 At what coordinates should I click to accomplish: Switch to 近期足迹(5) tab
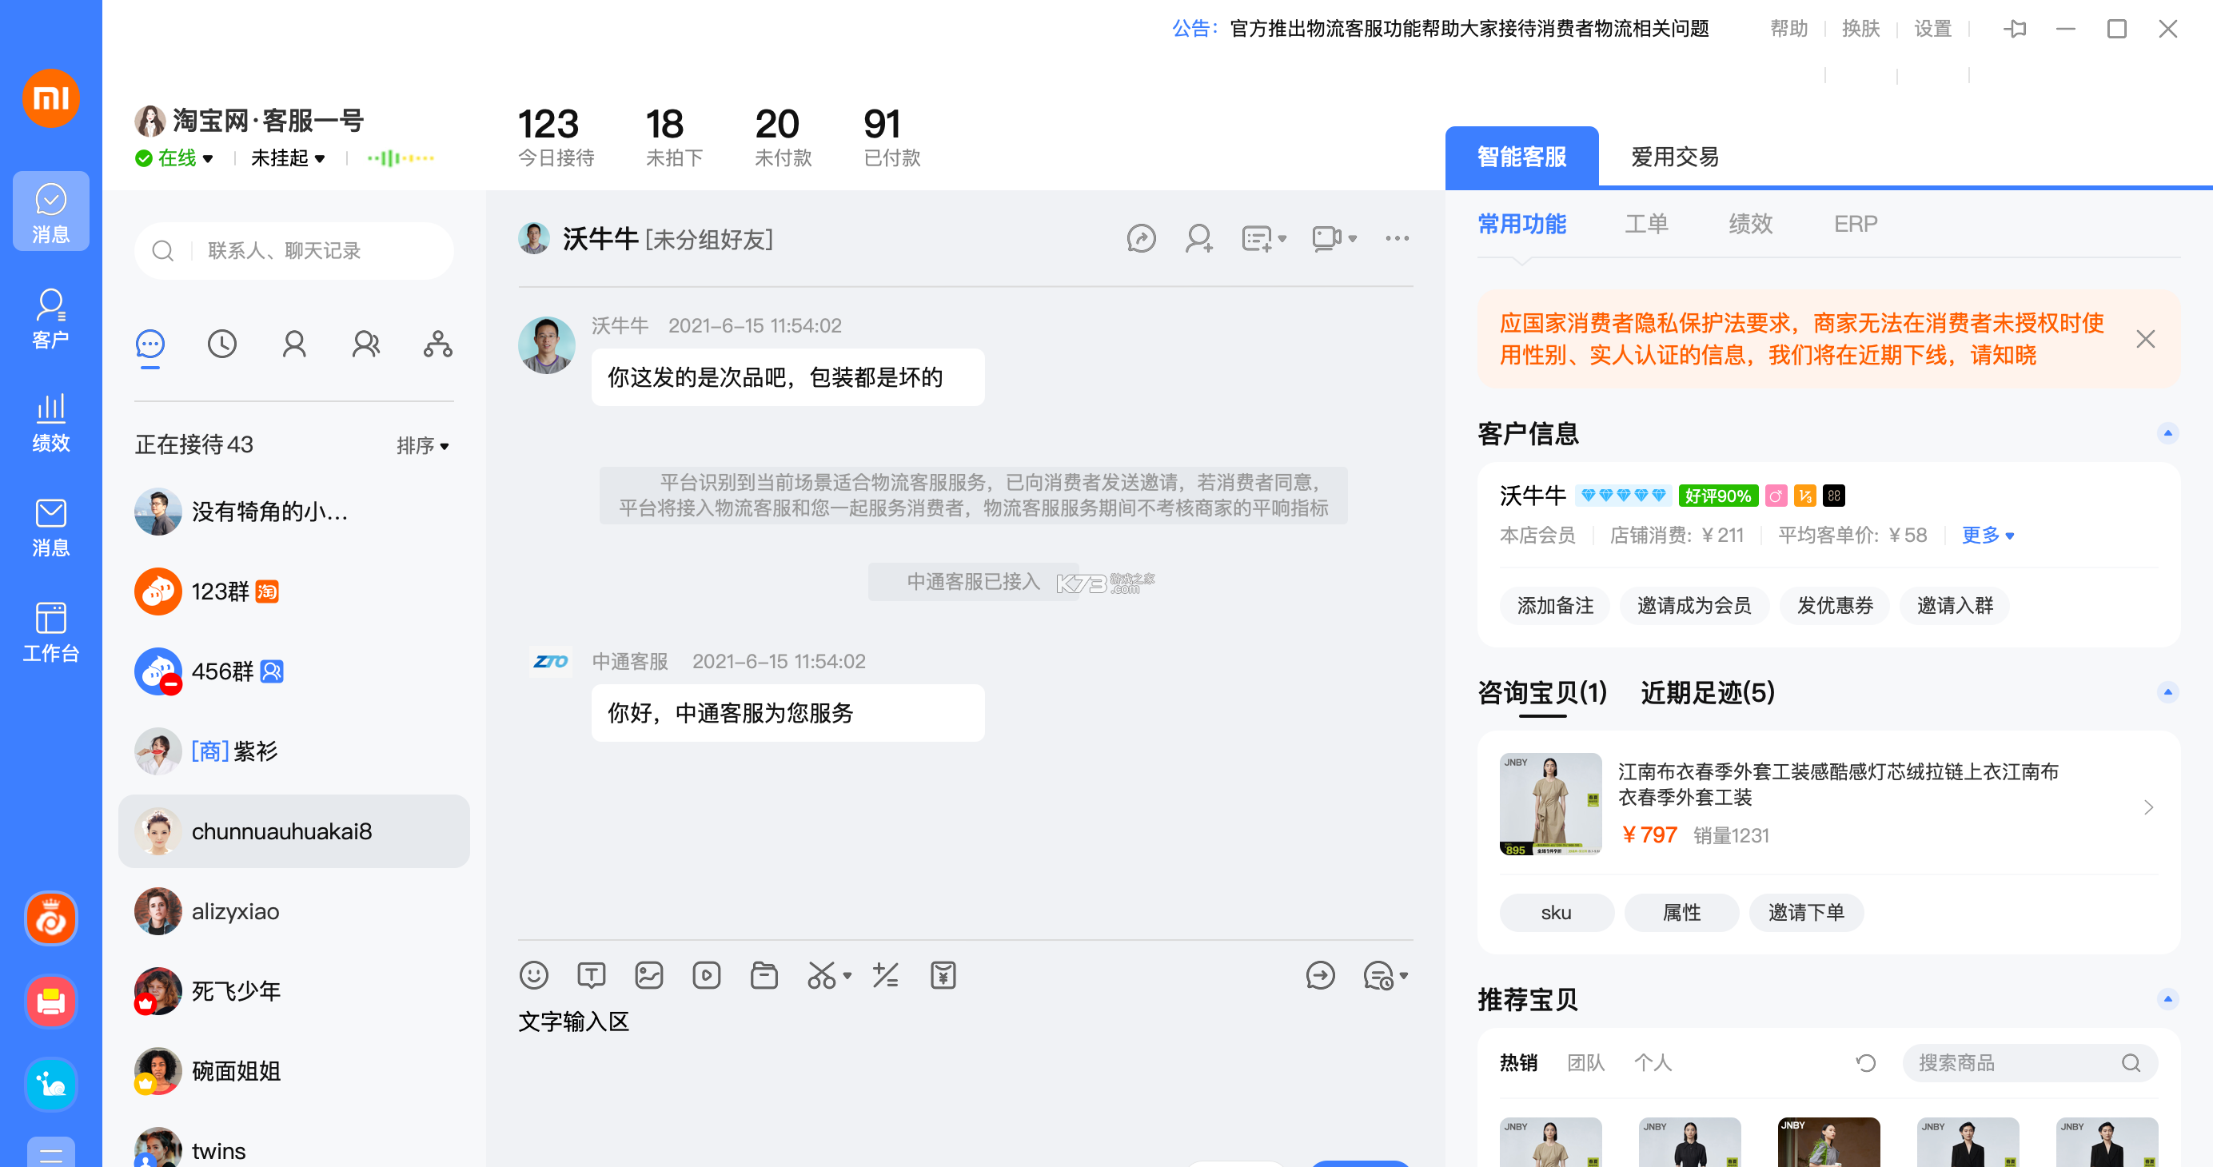(x=1708, y=693)
